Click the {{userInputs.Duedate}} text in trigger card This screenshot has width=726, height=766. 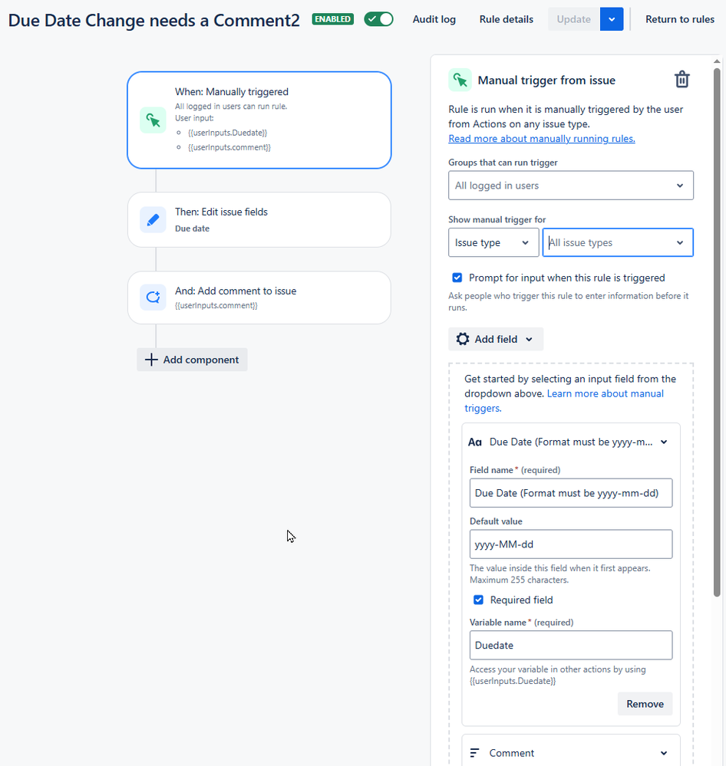(227, 133)
